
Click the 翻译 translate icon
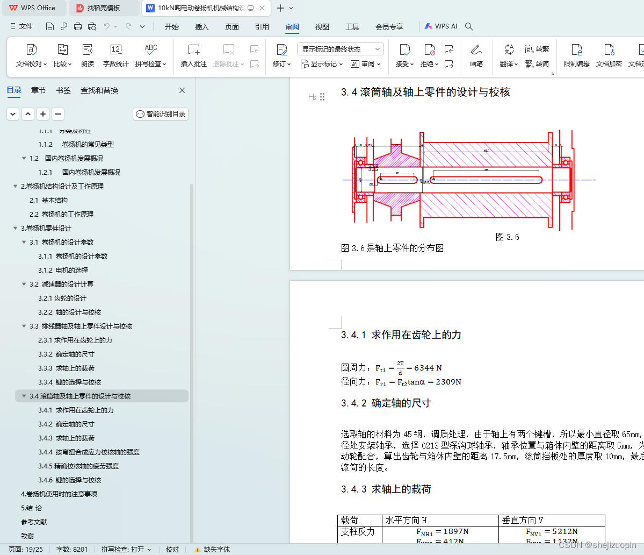(509, 49)
